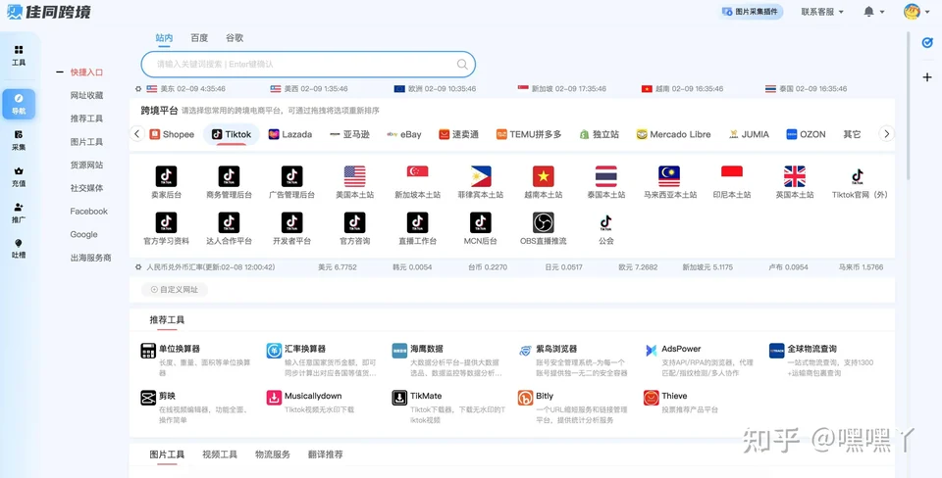Click the 图片采集插件 button
This screenshot has width=942, height=478.
(x=751, y=12)
